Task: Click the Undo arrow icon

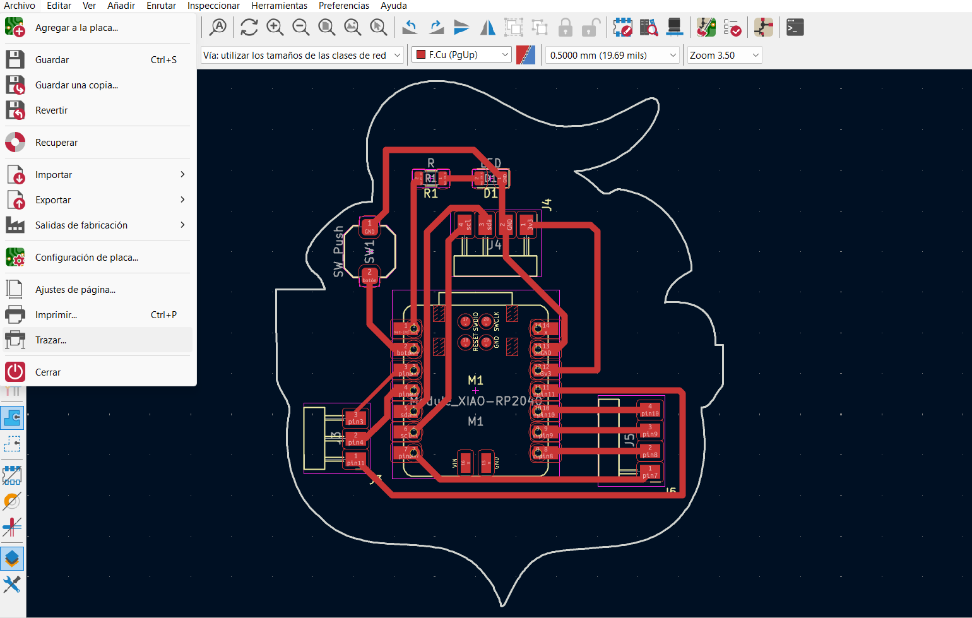Action: point(409,27)
